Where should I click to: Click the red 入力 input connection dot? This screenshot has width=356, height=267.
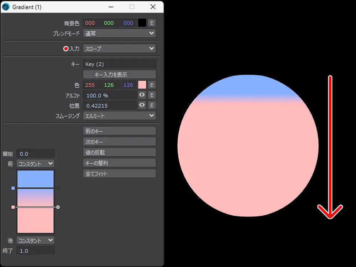pyautogui.click(x=66, y=49)
